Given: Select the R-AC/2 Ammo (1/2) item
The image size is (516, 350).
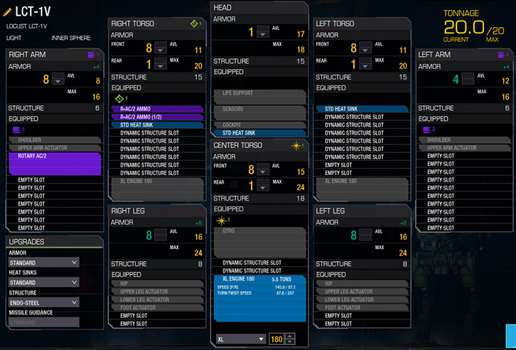Looking at the screenshot, I should (x=157, y=117).
